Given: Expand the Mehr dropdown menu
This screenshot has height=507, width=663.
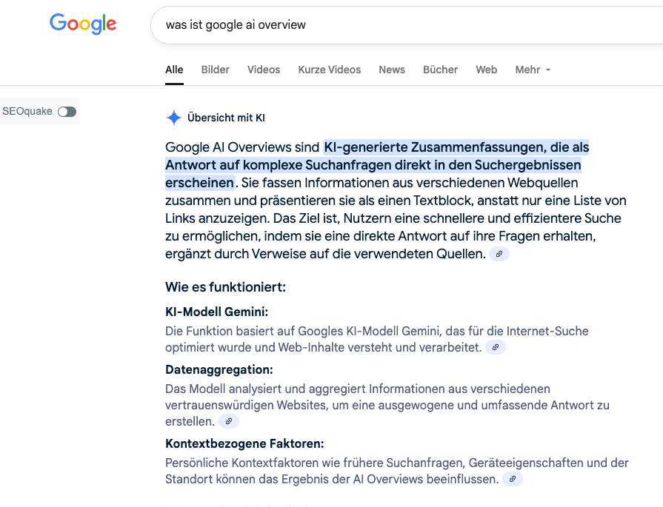Looking at the screenshot, I should click(x=533, y=70).
